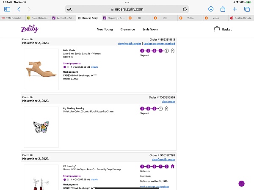
Task: Click view/modify order for order 8063919613
Action: click(x=130, y=44)
